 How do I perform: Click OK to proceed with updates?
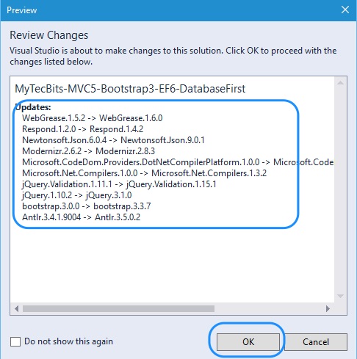248,341
